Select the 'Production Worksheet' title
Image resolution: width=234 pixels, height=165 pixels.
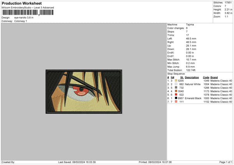(x=21, y=4)
